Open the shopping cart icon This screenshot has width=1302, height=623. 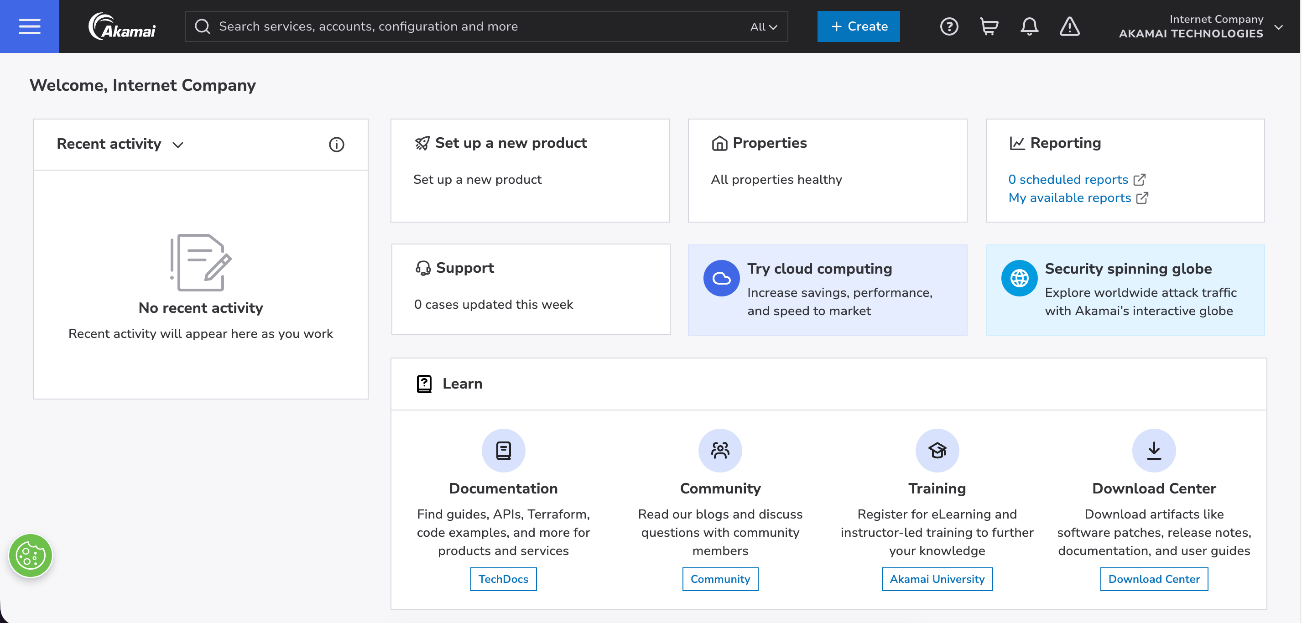click(989, 26)
